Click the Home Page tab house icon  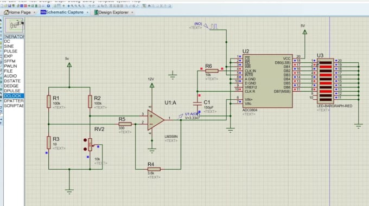click(x=6, y=12)
